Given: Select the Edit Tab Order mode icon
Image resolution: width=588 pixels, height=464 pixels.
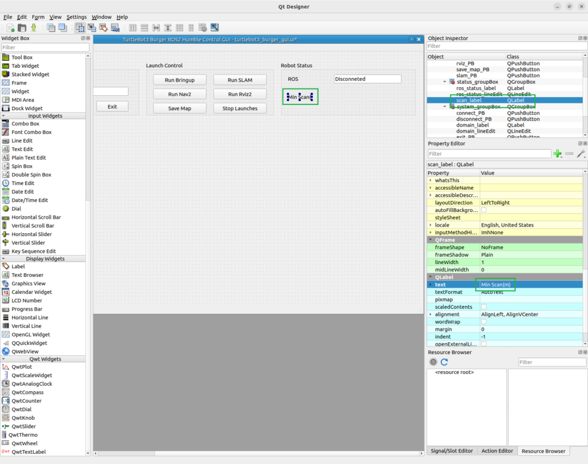Looking at the screenshot, I should pos(115,28).
